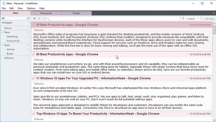
Task: Click the scrollbar up arrow
Action: [x=214, y=24]
